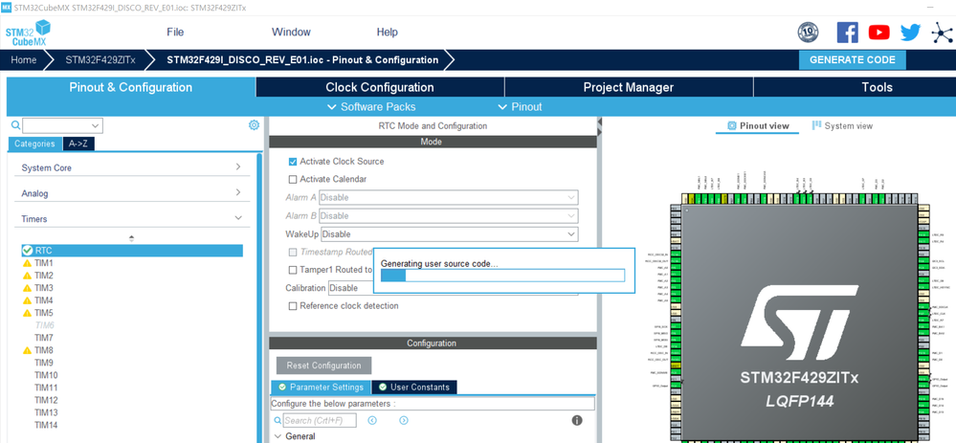Open the Help menu
Screen dimensions: 956x443
click(388, 33)
